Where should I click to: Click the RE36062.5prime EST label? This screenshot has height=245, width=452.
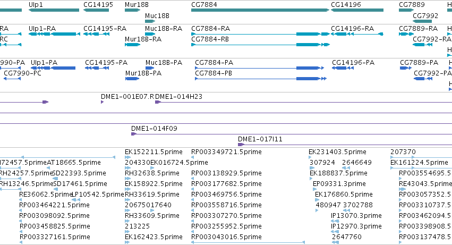click(46, 195)
